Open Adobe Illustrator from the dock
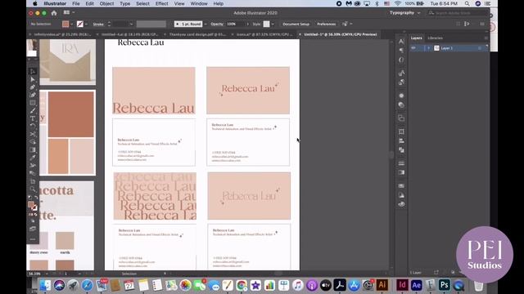The width and height of the screenshot is (524, 294). pyautogui.click(x=382, y=285)
